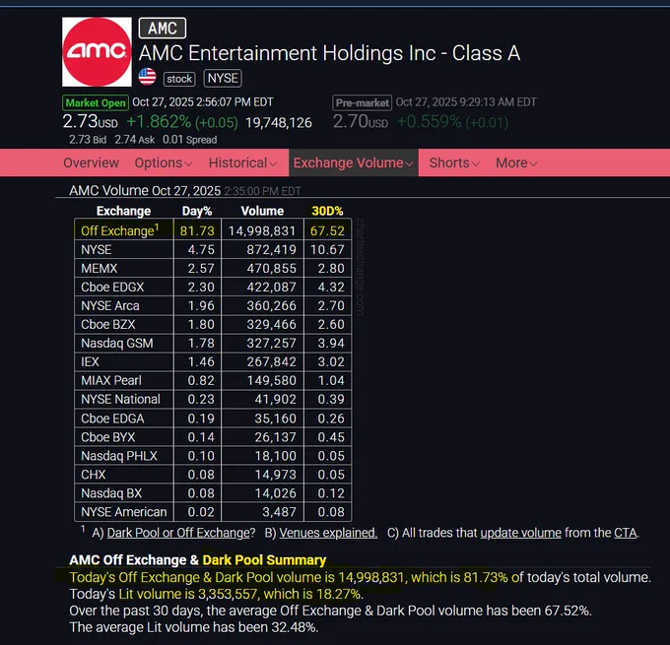Select the NYSE Arca row label
The height and width of the screenshot is (645, 670).
tap(109, 306)
